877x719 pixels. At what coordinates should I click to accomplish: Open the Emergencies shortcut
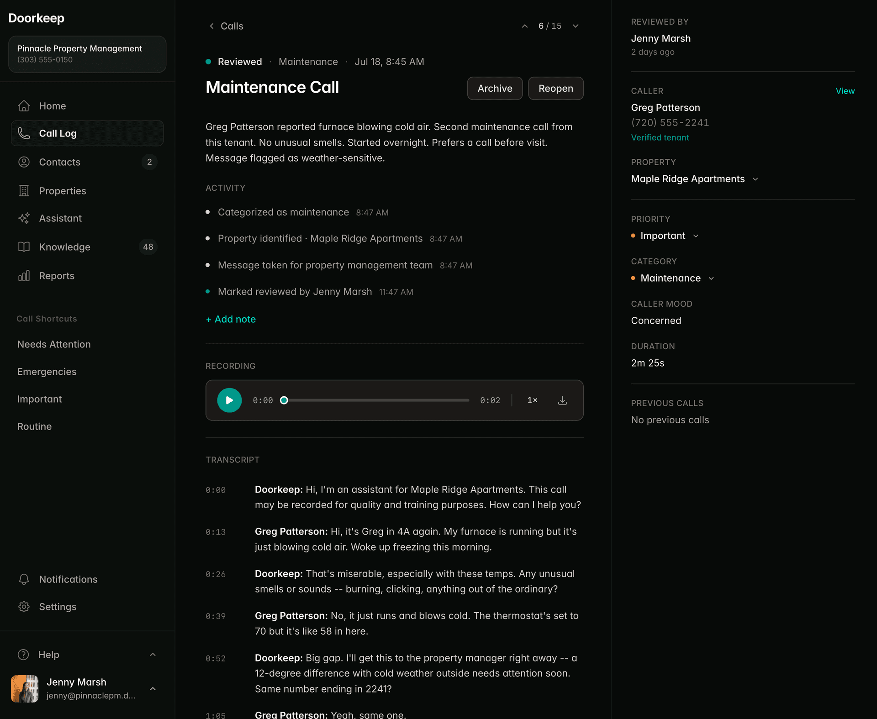47,372
